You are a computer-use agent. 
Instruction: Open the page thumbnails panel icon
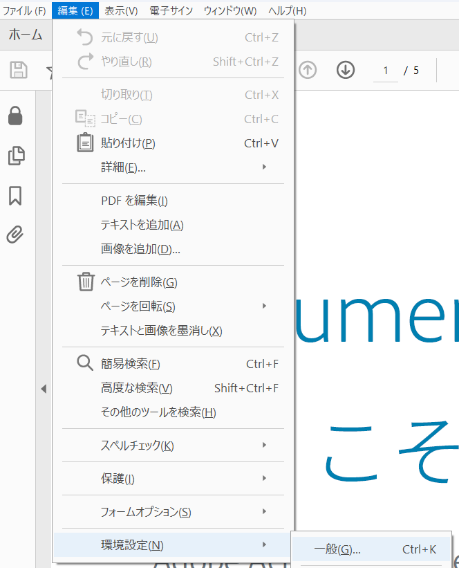pos(17,156)
